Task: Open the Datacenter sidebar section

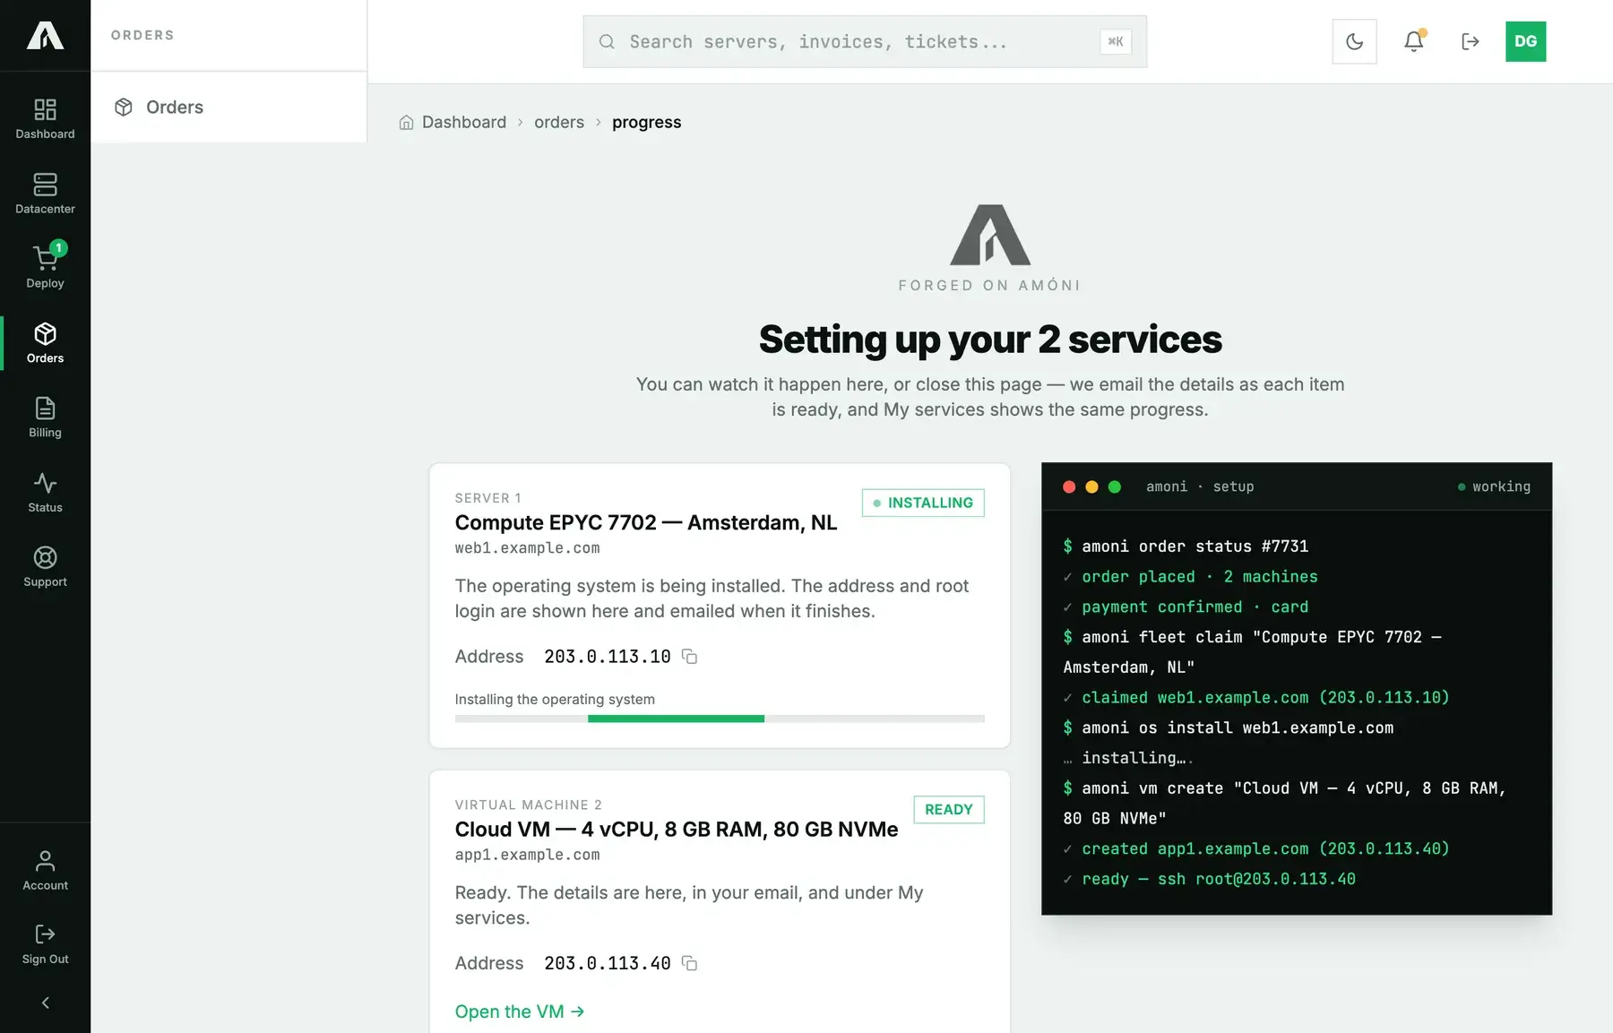Action: (45, 194)
